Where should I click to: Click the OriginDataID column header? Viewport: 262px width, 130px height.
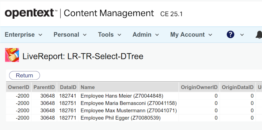coord(238,87)
